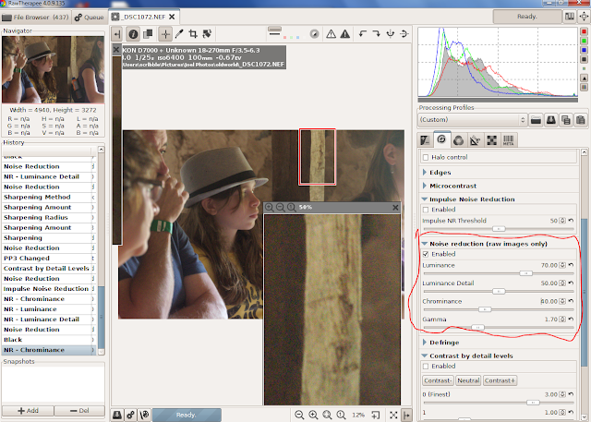Toggle the left panel hide arrow
Screen dimensions: 591x422
(117, 34)
